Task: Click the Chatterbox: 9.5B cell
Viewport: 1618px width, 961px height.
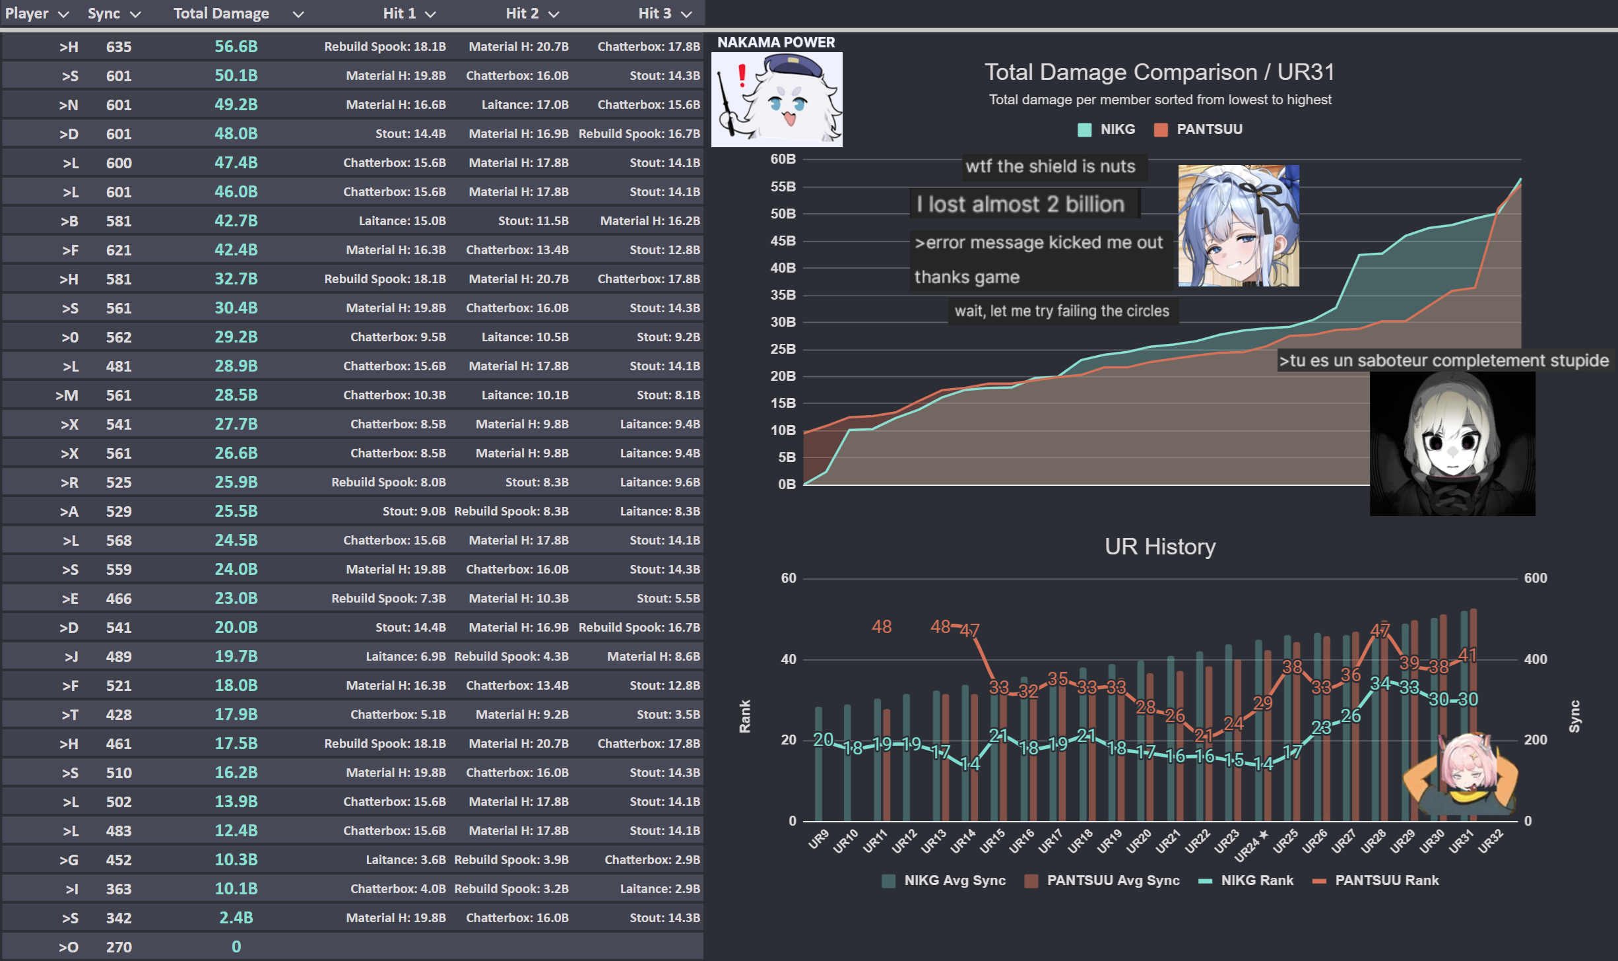Action: pos(398,337)
